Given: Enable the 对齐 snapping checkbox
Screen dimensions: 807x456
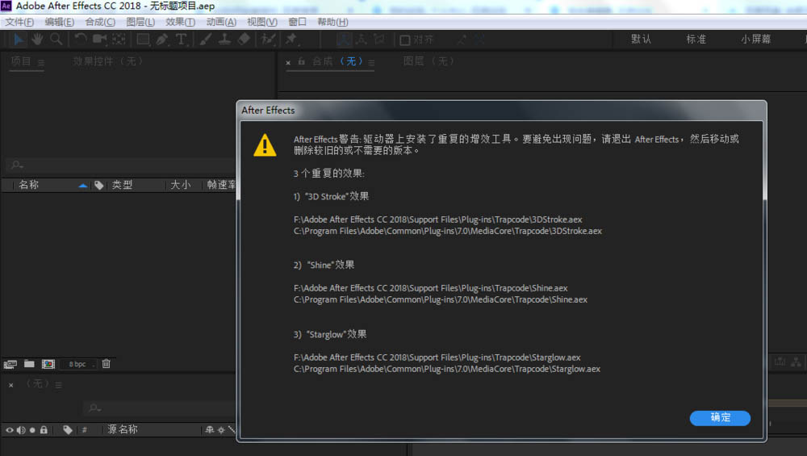Looking at the screenshot, I should 405,40.
